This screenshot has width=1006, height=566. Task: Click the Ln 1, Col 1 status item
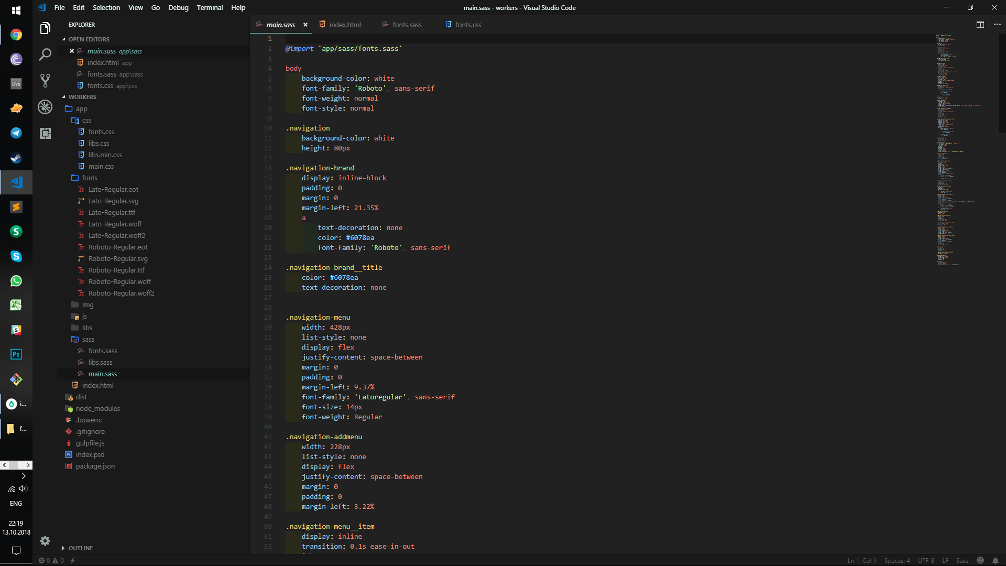[x=862, y=560]
